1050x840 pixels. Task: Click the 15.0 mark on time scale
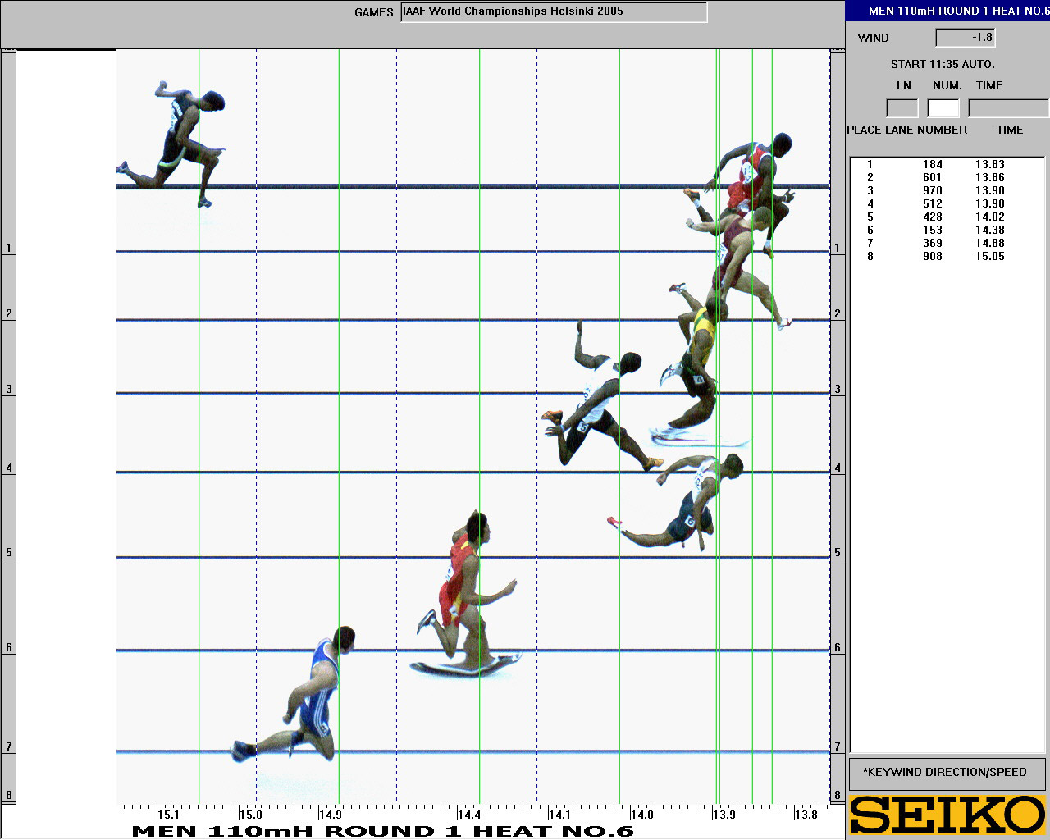pyautogui.click(x=251, y=815)
